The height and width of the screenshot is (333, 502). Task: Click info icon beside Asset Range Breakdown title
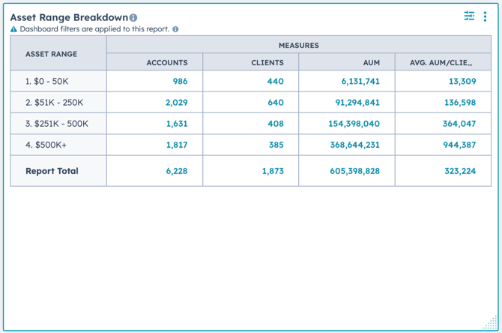click(133, 18)
